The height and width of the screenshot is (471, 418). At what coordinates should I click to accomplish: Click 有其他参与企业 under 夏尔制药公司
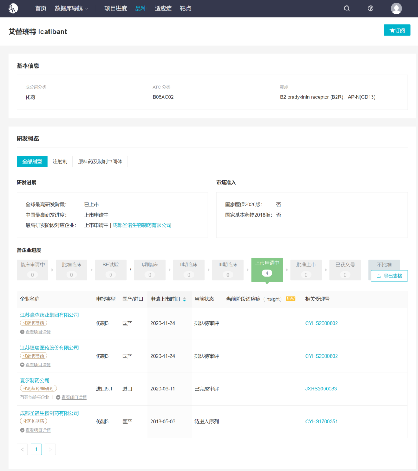point(34,397)
